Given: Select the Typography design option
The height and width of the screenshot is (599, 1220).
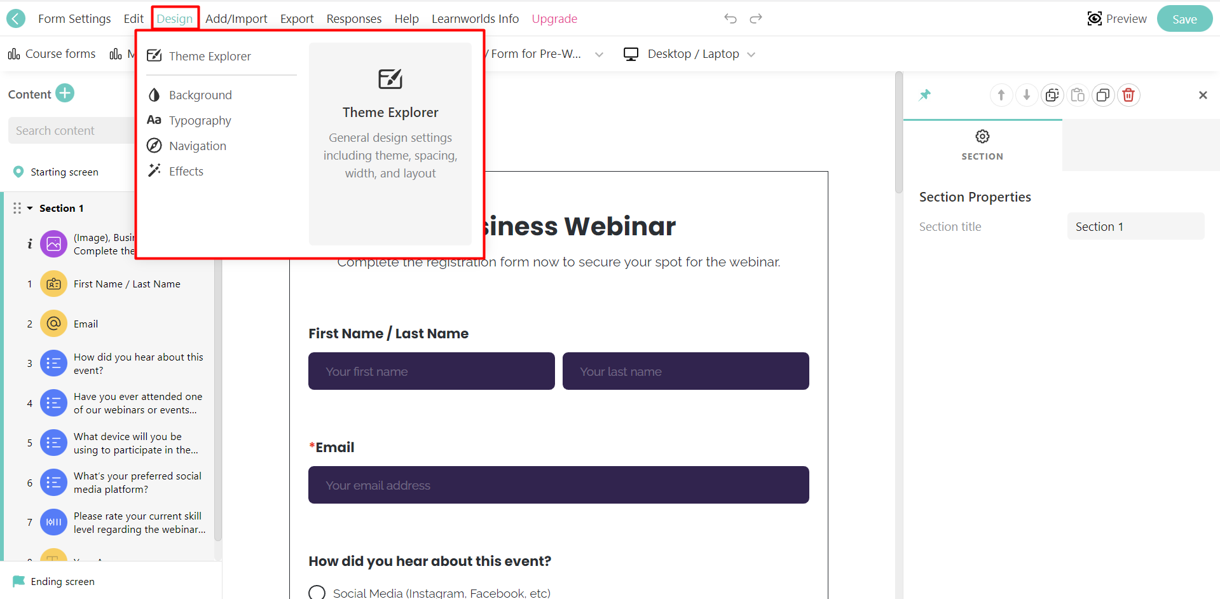Looking at the screenshot, I should tap(200, 120).
